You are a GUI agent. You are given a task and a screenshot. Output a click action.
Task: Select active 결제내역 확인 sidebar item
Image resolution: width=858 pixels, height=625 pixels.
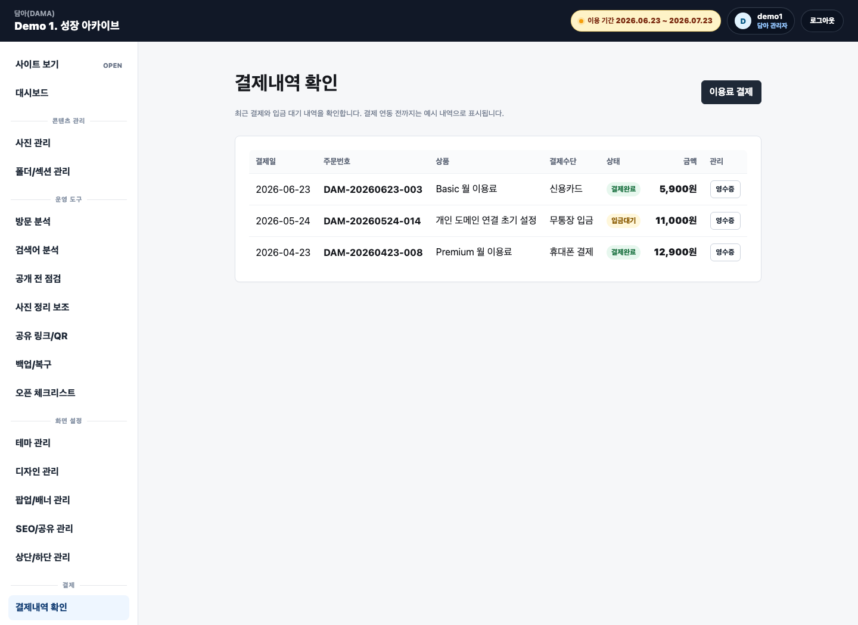tap(69, 607)
